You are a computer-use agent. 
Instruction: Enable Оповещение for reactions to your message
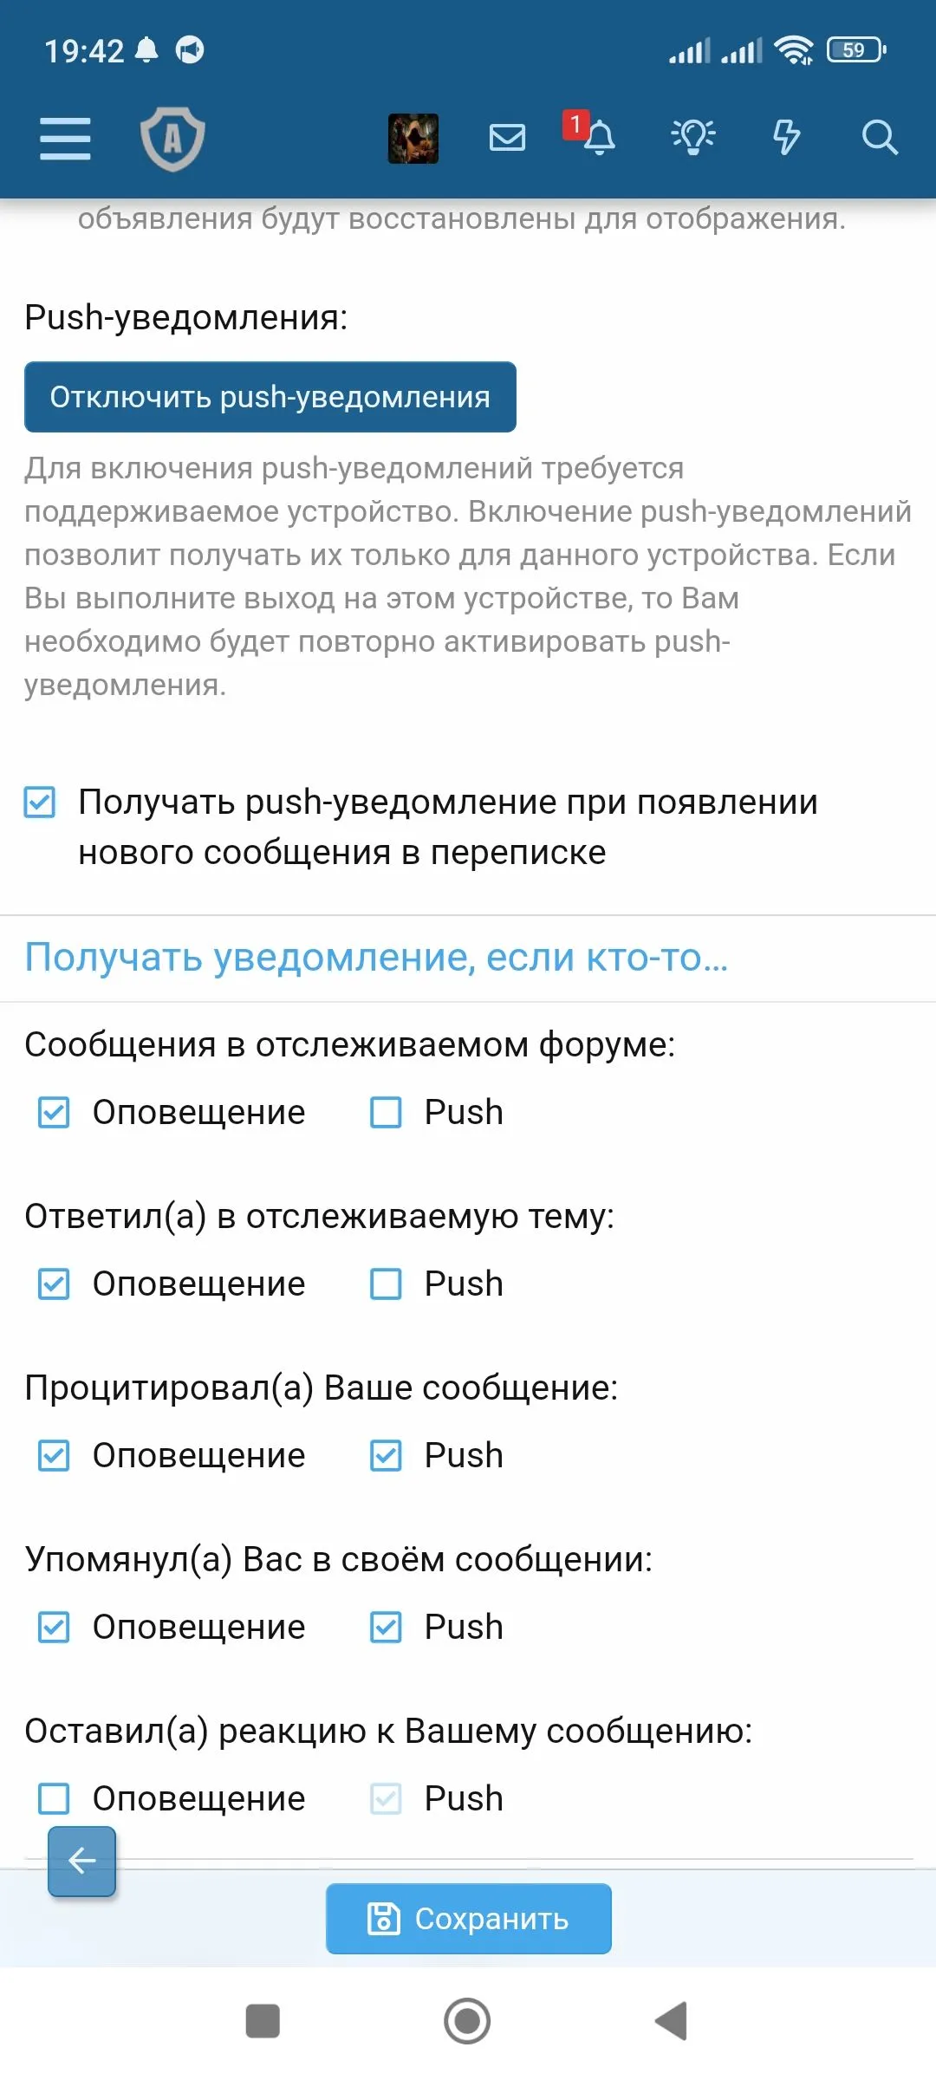point(54,1798)
